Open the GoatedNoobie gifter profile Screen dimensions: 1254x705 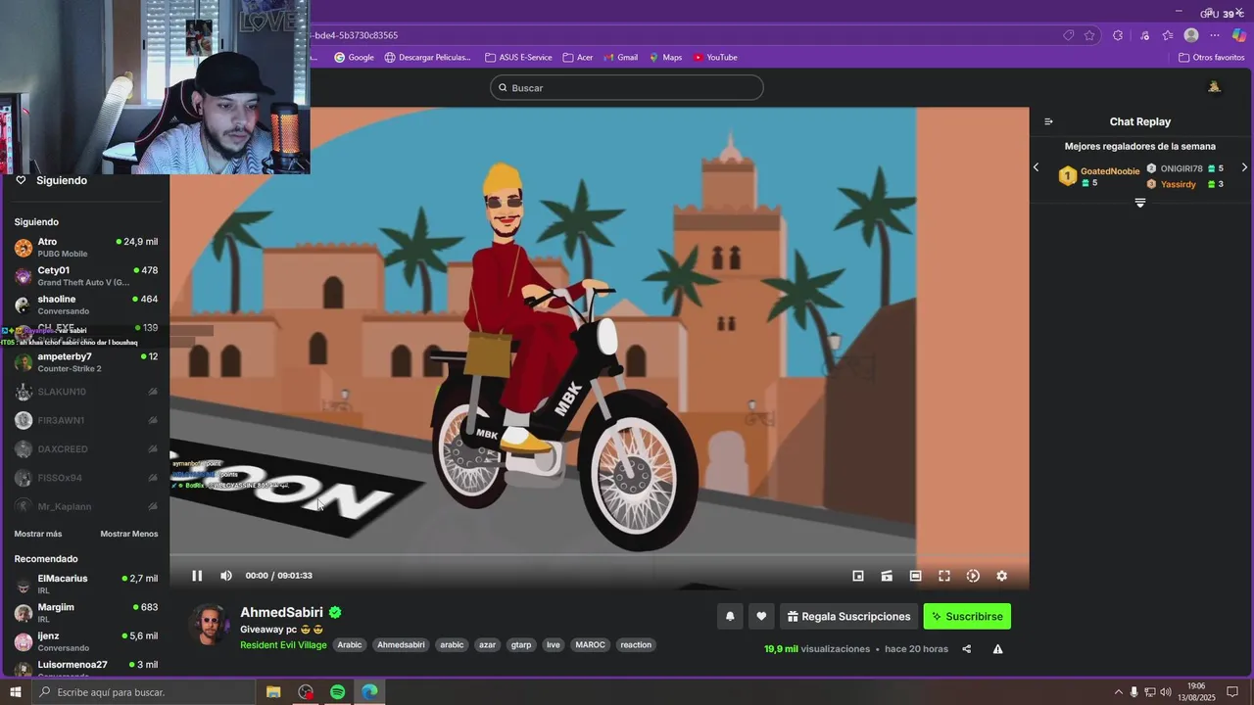point(1109,171)
